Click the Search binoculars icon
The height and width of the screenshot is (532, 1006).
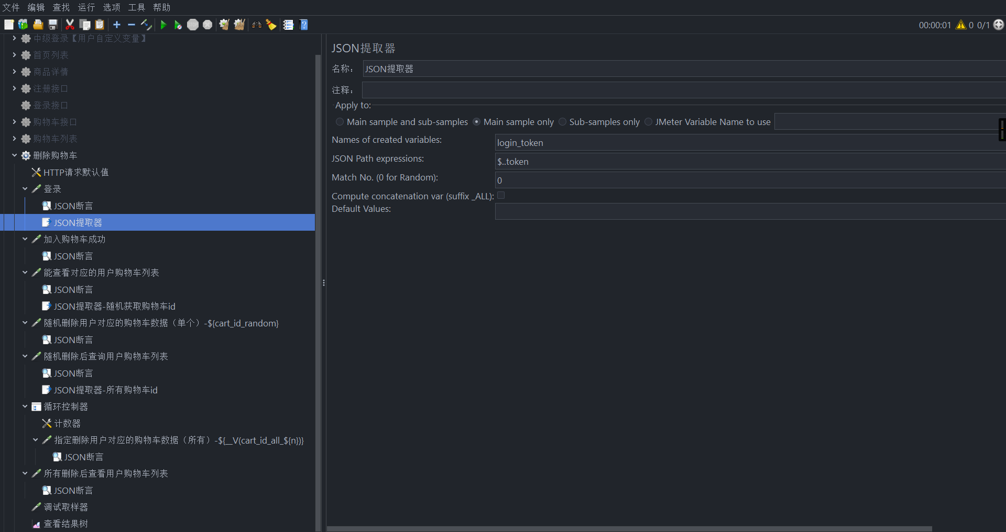pos(257,25)
